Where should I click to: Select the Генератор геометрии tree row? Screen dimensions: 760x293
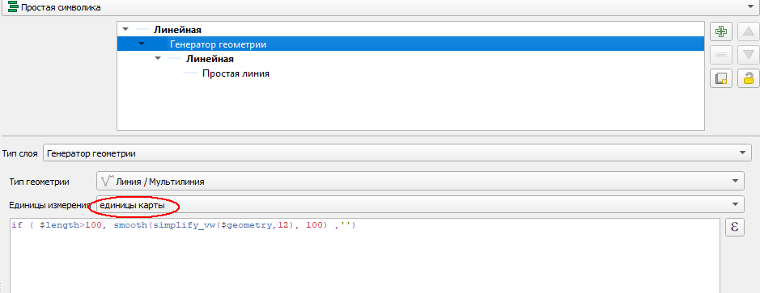[410, 44]
